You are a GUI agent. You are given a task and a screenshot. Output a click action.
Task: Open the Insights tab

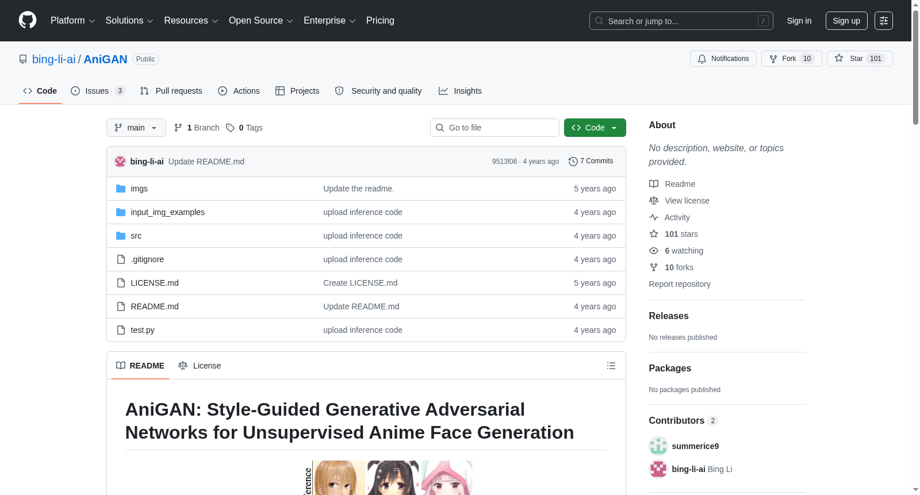[x=460, y=91]
